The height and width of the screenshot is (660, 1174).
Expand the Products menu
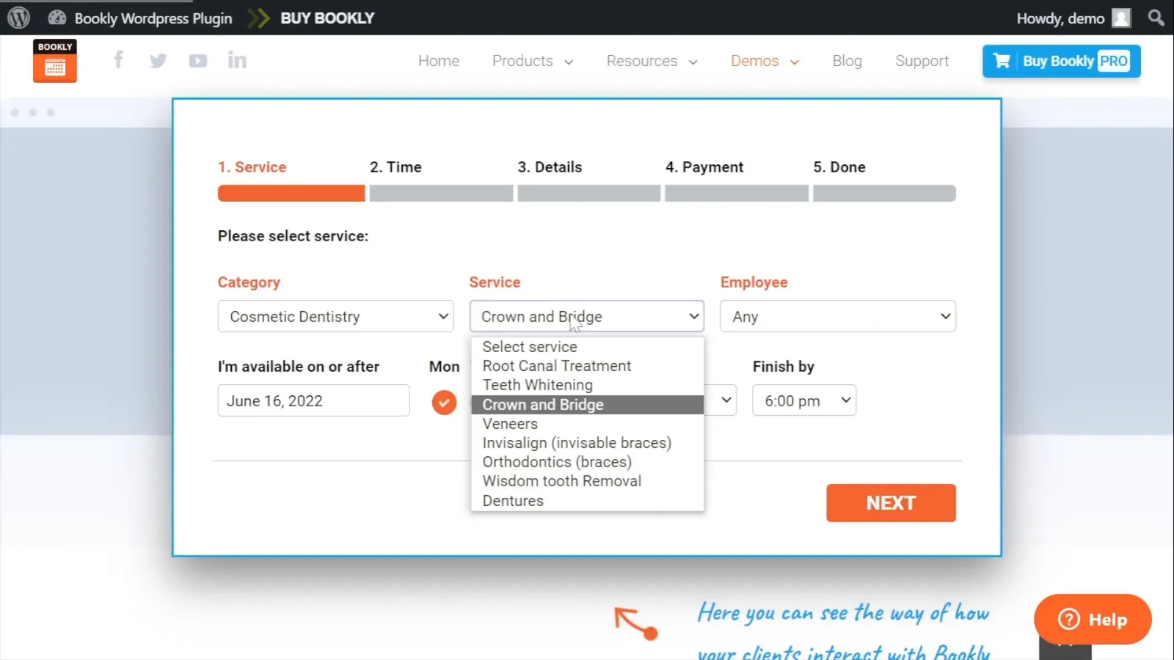pyautogui.click(x=533, y=61)
